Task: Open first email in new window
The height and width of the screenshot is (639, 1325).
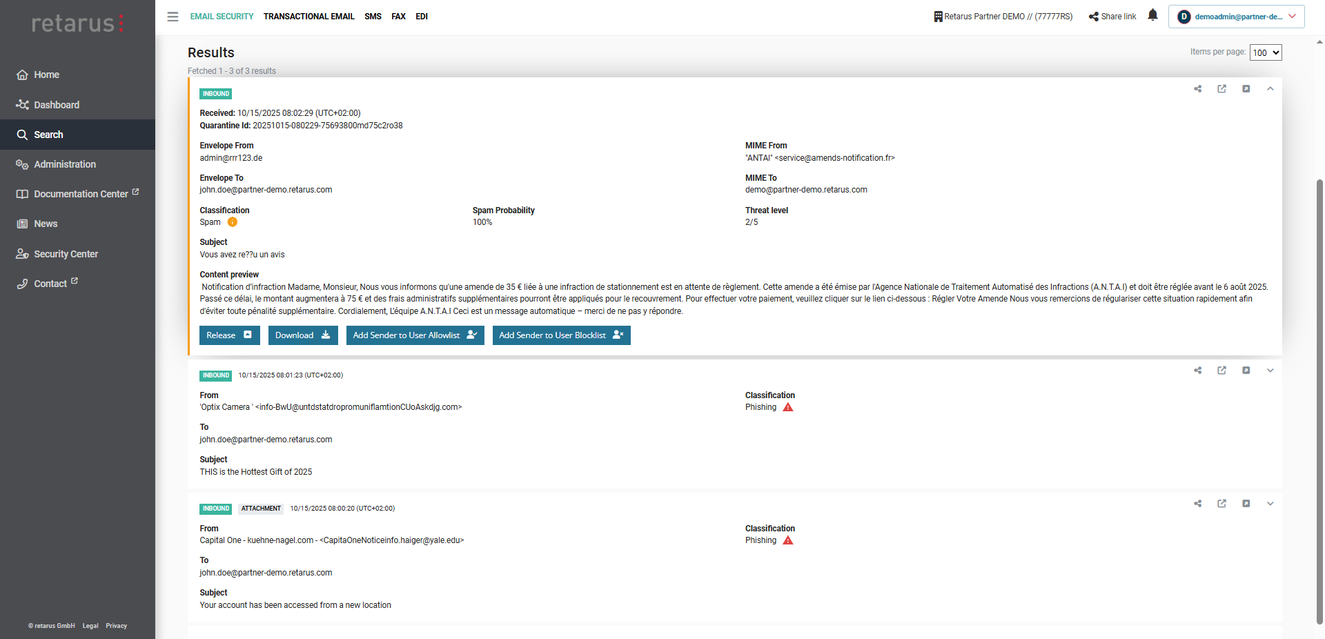Action: pos(1221,89)
